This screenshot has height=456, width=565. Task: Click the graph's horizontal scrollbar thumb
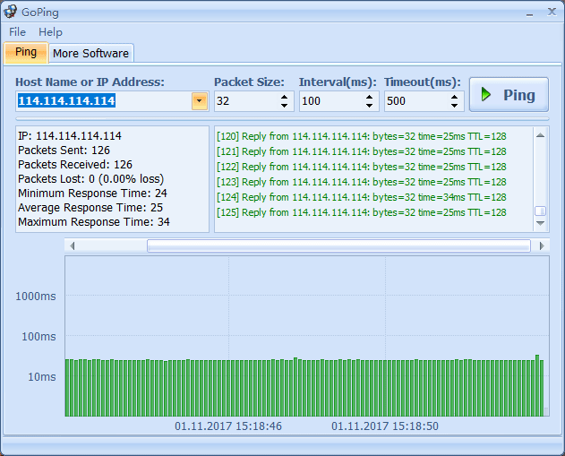pos(338,245)
